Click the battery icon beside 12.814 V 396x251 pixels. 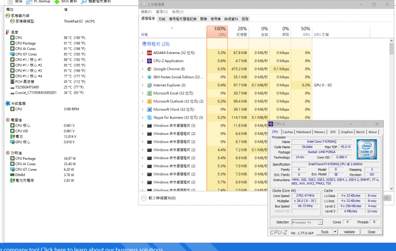point(12,137)
